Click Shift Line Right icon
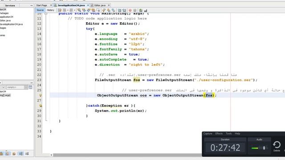The image size is (285, 160). pos(124,10)
